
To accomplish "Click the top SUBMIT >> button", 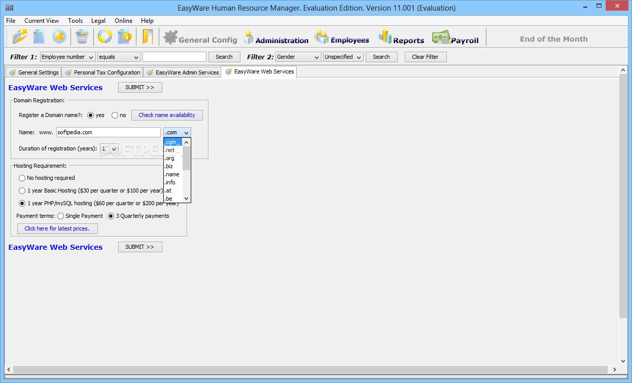I will coord(140,87).
